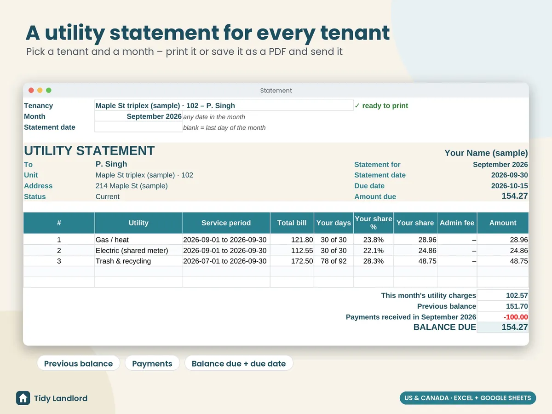The image size is (552, 414).
Task: Click the 'Service period' column header
Action: pos(226,223)
